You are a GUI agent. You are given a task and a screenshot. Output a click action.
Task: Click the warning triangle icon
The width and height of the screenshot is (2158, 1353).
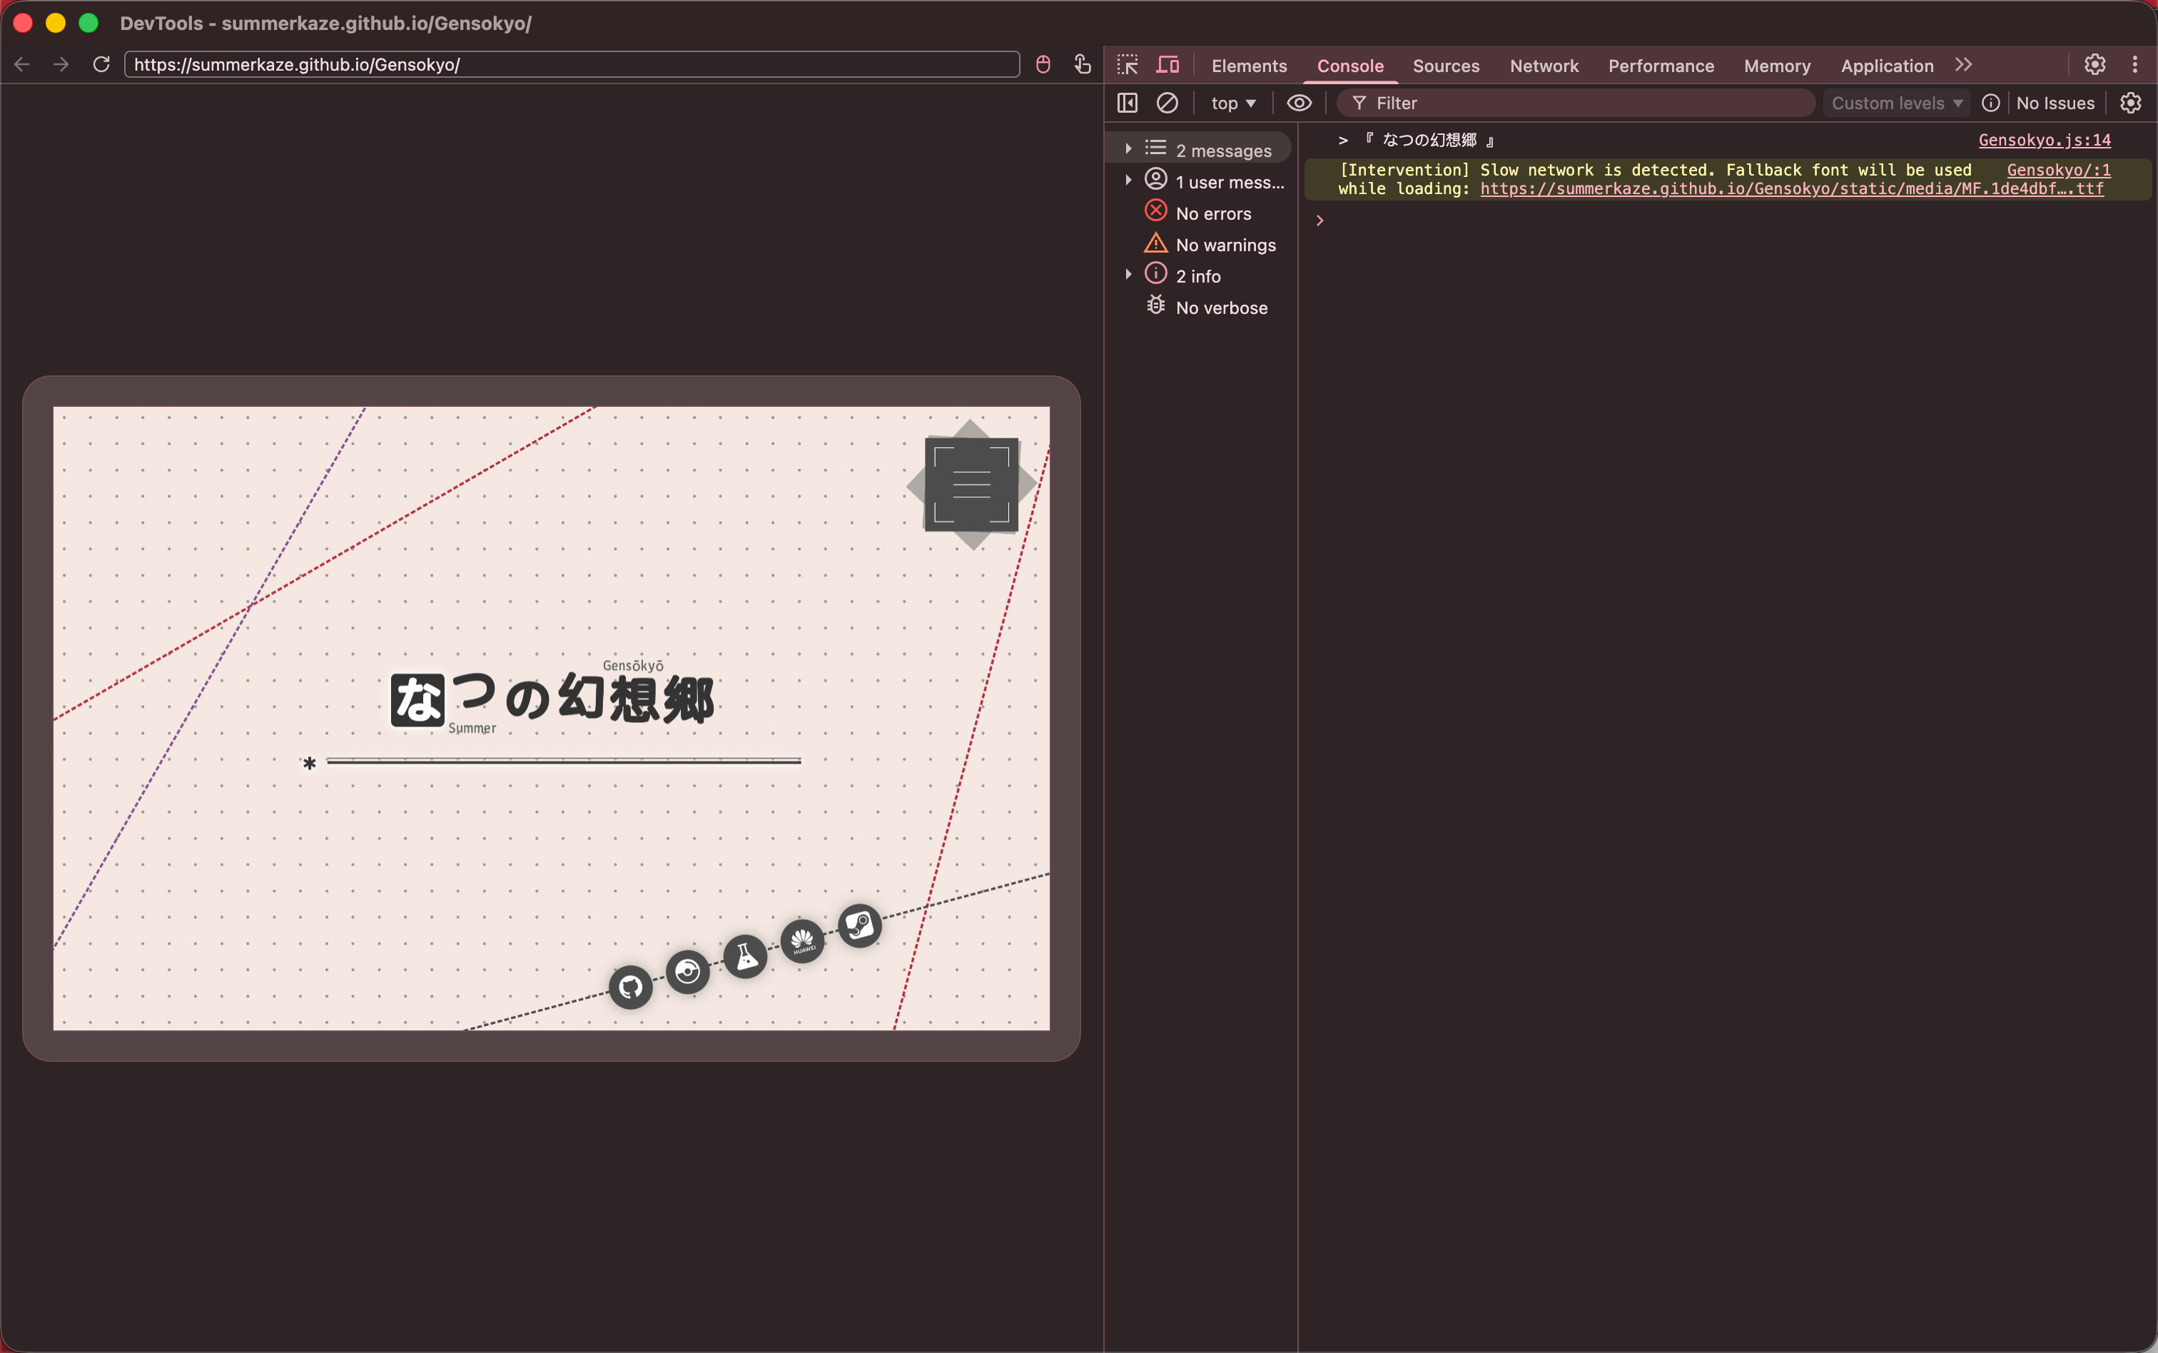(1156, 243)
